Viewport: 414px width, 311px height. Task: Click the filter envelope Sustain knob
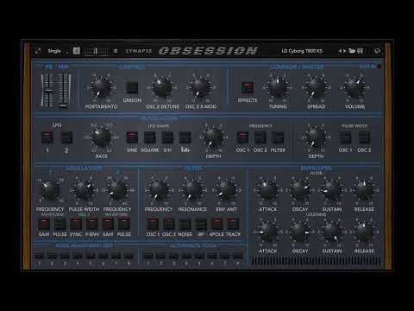[332, 190]
